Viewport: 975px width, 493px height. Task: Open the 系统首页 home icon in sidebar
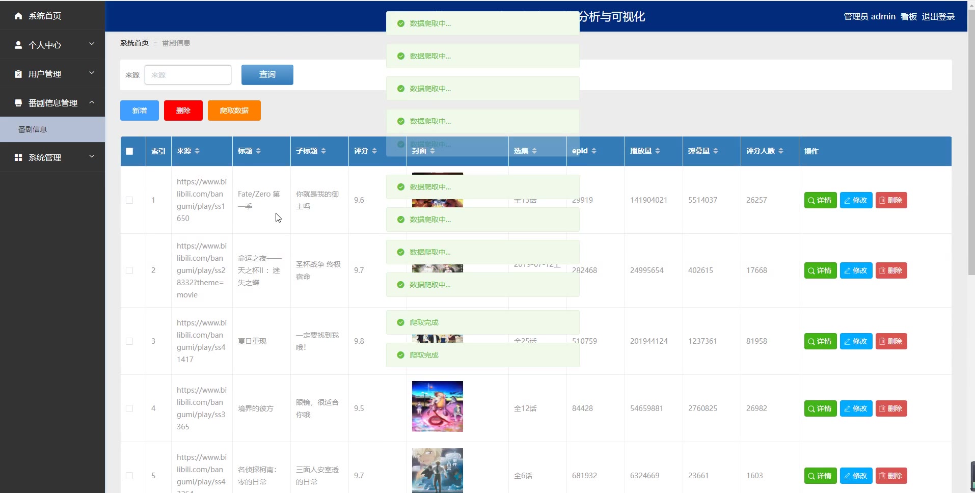[18, 16]
